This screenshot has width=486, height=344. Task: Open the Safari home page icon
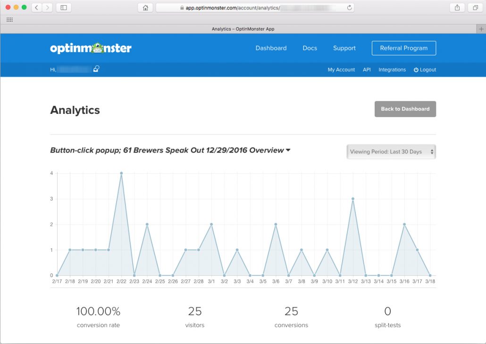(x=145, y=8)
